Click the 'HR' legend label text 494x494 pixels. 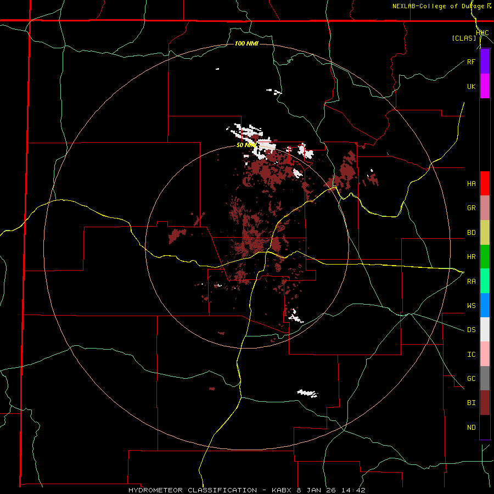tap(471, 257)
